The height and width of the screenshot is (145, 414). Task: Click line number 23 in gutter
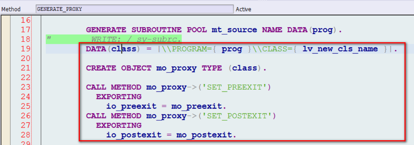[x=25, y=87]
